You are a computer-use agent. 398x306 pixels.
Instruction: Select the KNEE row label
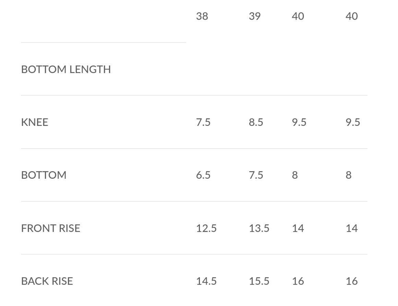pyautogui.click(x=35, y=122)
